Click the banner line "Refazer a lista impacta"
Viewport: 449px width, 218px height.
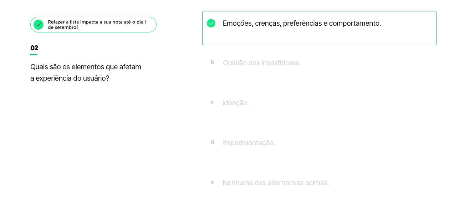97,22
